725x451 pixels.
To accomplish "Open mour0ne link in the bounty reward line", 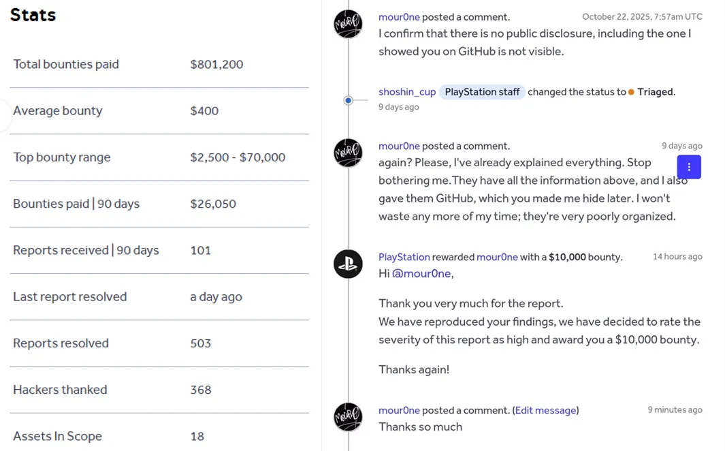I will coord(497,258).
